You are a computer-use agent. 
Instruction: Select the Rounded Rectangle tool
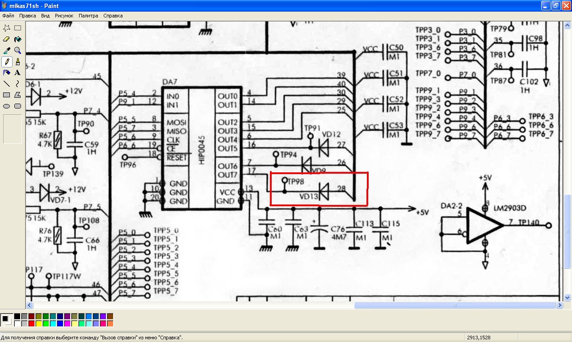point(17,106)
